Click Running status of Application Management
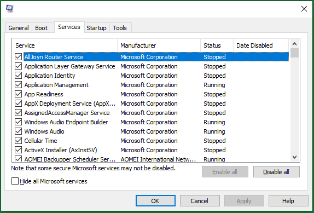The image size is (314, 213). tap(214, 85)
